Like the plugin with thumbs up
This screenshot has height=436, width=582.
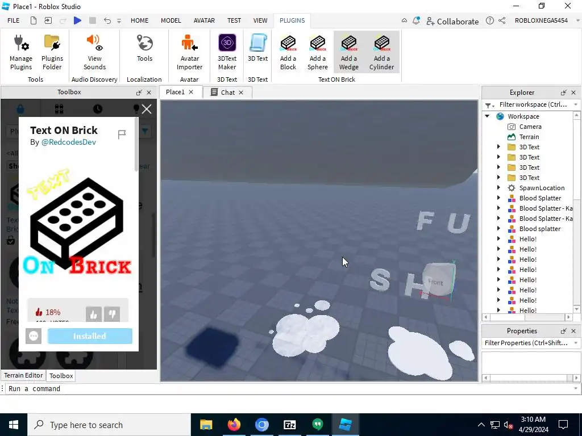pyautogui.click(x=94, y=314)
